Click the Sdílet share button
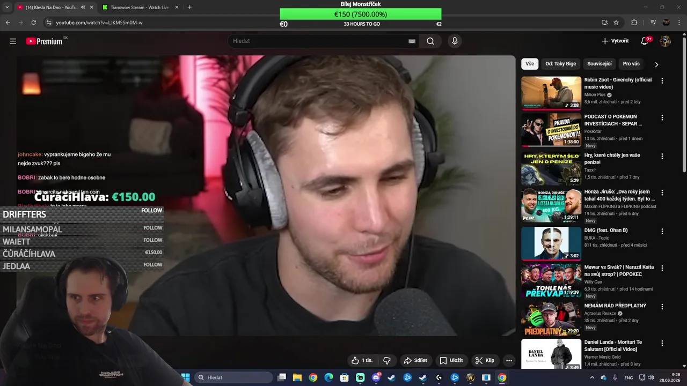 tap(415, 361)
